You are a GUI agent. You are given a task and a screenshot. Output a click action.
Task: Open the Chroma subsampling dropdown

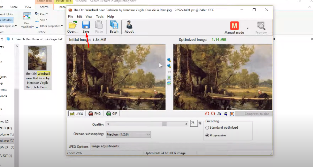pyautogui.click(x=128, y=134)
